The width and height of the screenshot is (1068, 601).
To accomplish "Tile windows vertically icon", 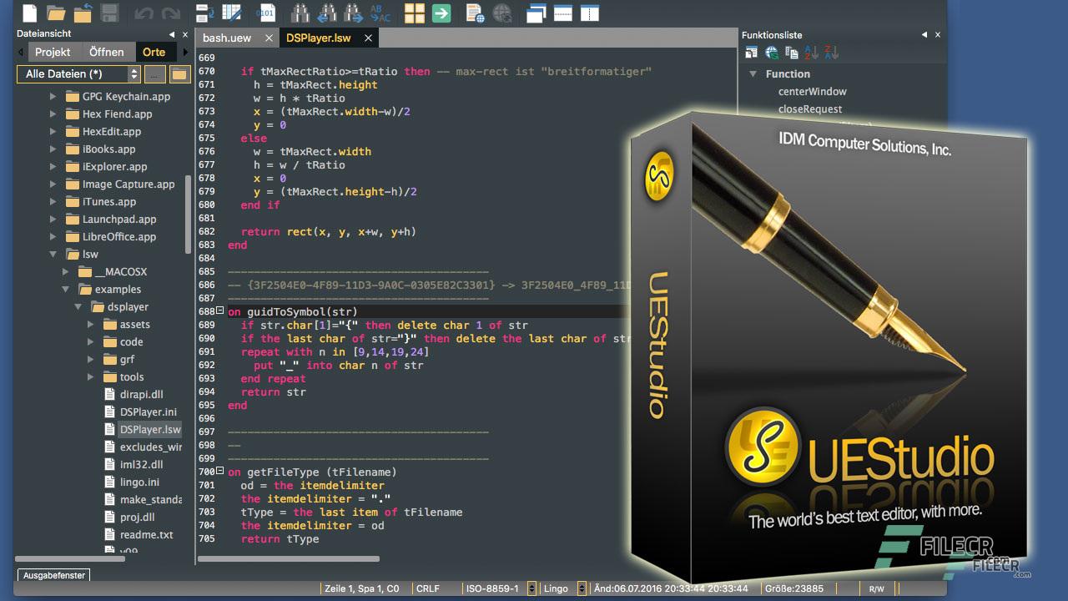I will pos(589,13).
